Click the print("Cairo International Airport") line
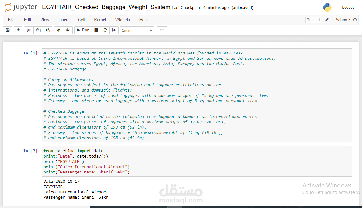Viewport: 362px width, 208px height. click(86, 167)
